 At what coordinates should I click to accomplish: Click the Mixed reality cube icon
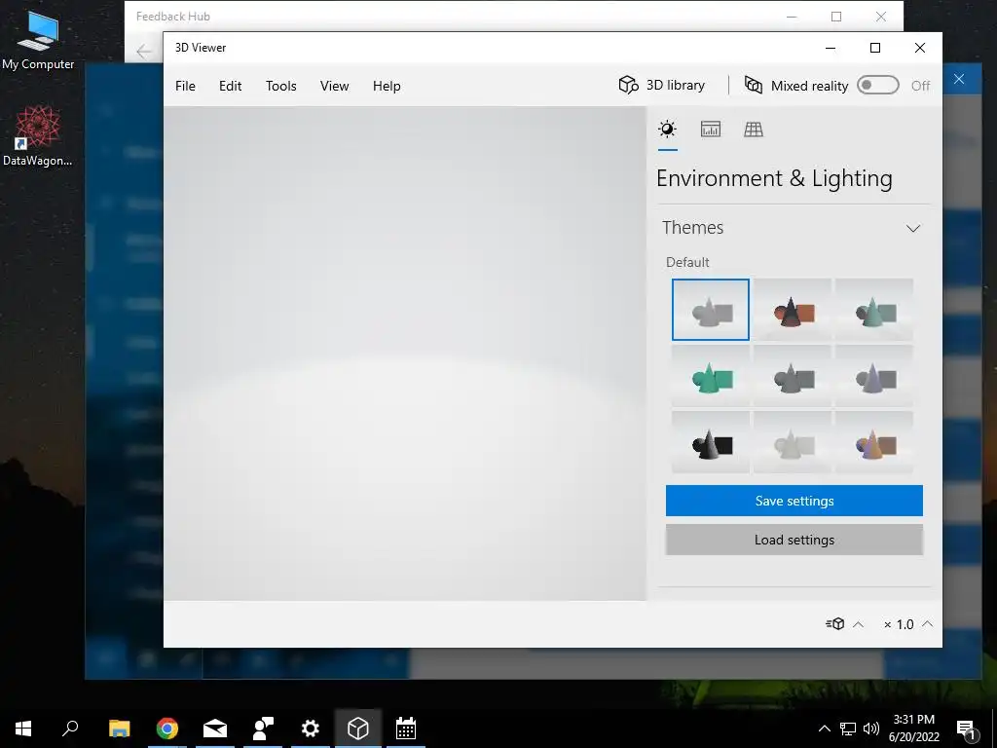[754, 86]
